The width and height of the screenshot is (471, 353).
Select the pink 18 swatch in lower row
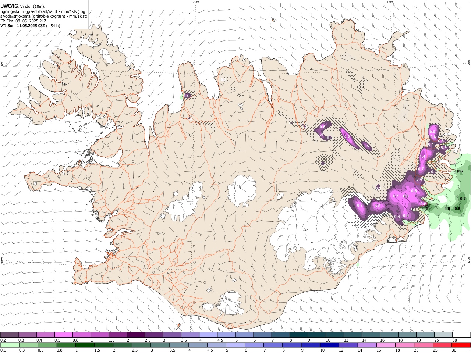[405, 345]
